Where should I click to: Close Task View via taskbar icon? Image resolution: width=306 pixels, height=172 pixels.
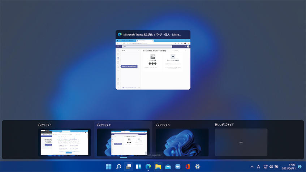click(x=128, y=167)
